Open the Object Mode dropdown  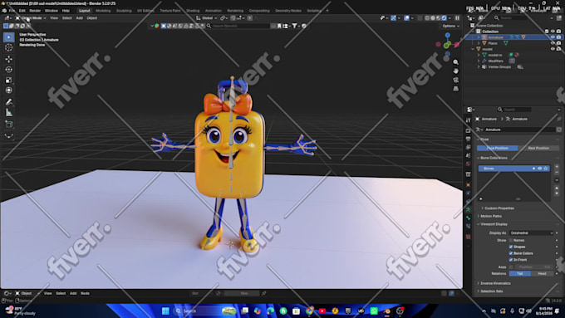(31, 18)
